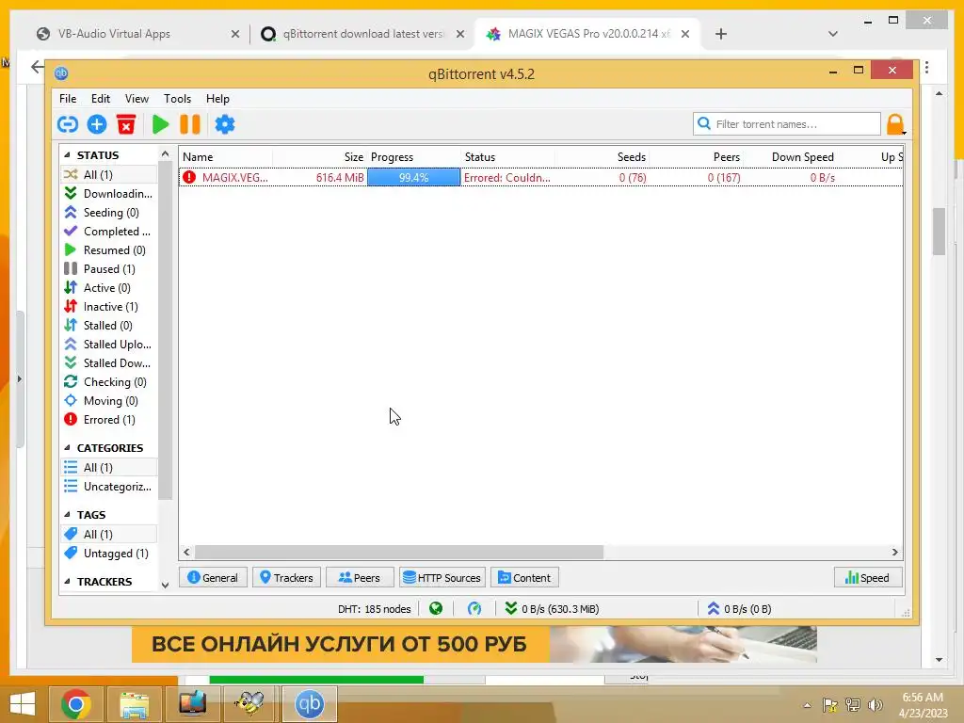
Task: Click the upload speed status entry
Action: 739,609
